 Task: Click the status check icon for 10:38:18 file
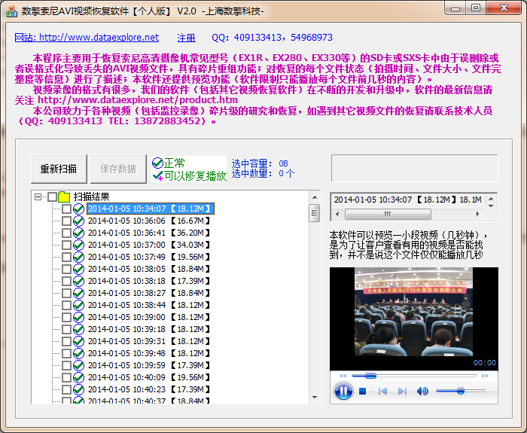point(78,281)
